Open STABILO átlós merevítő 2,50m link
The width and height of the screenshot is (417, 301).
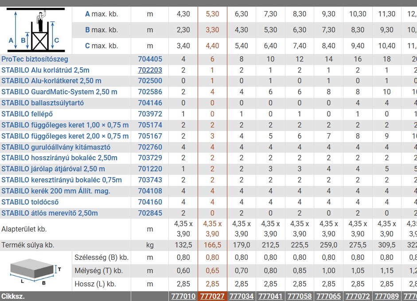(50, 213)
